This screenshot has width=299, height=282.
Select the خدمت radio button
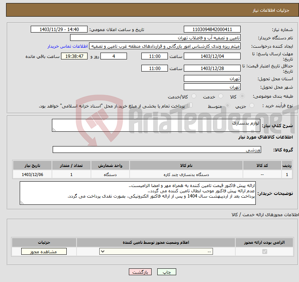221,96
